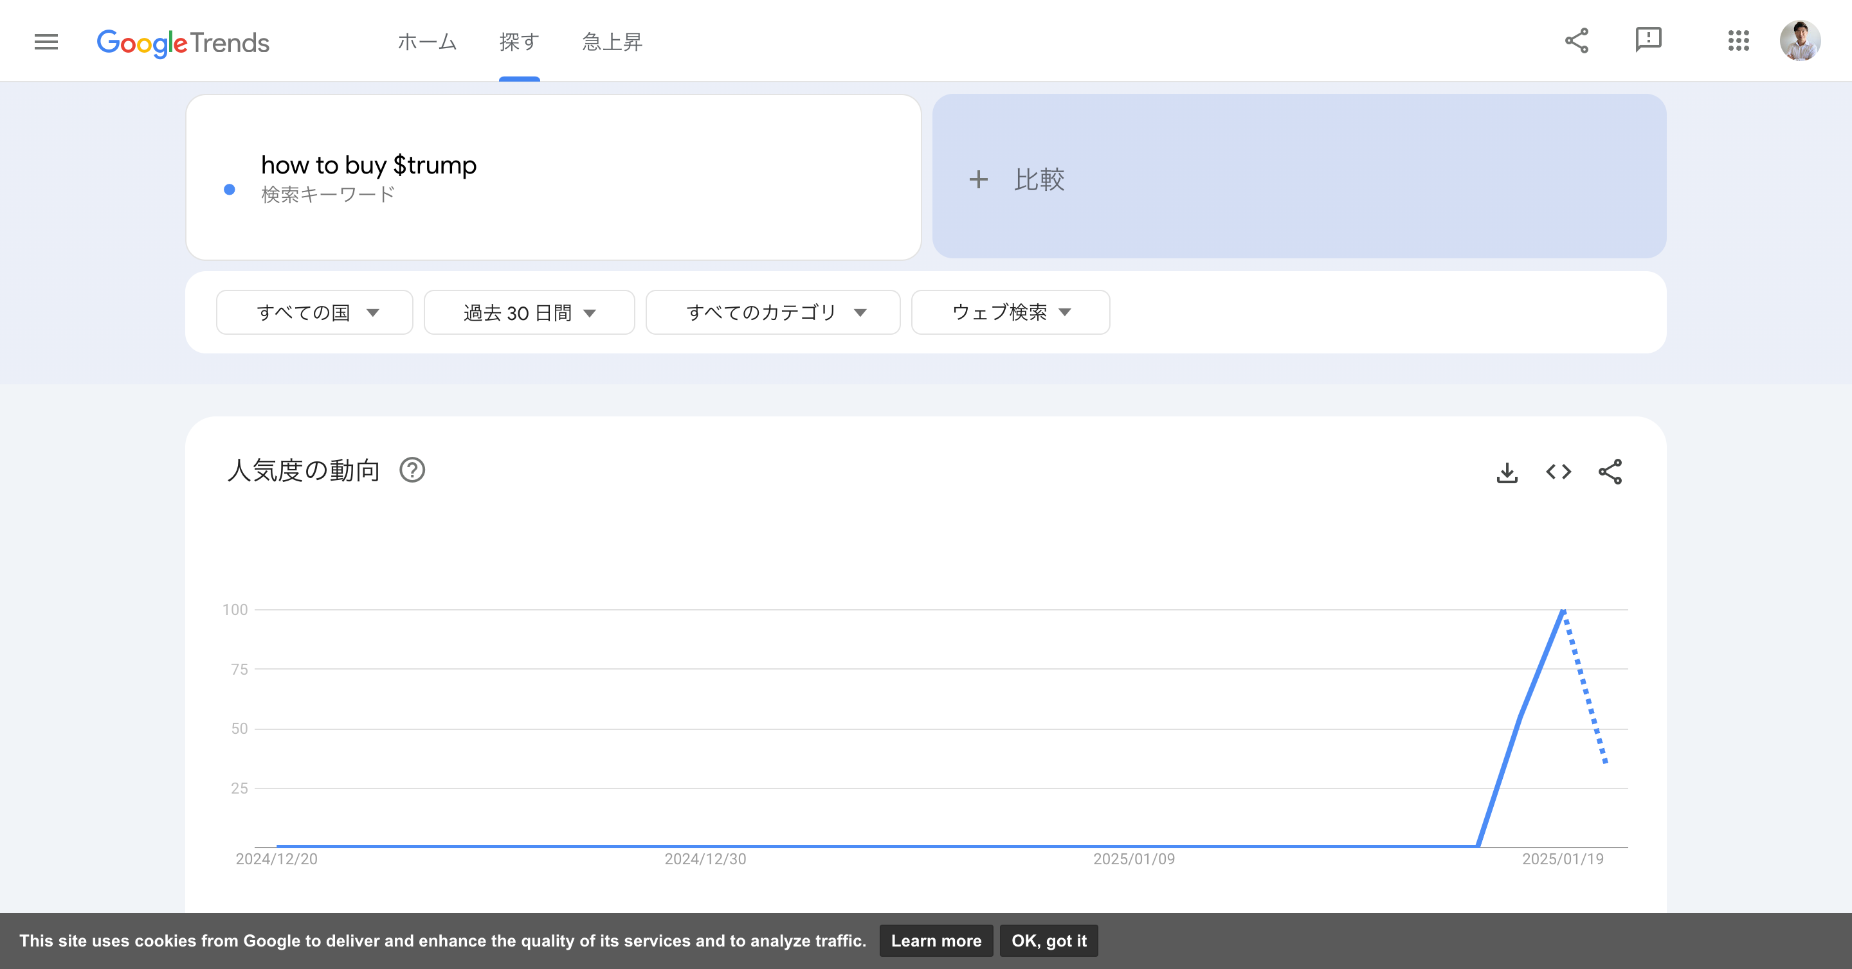This screenshot has height=969, width=1852.
Task: Open the send feedback icon
Action: [1648, 40]
